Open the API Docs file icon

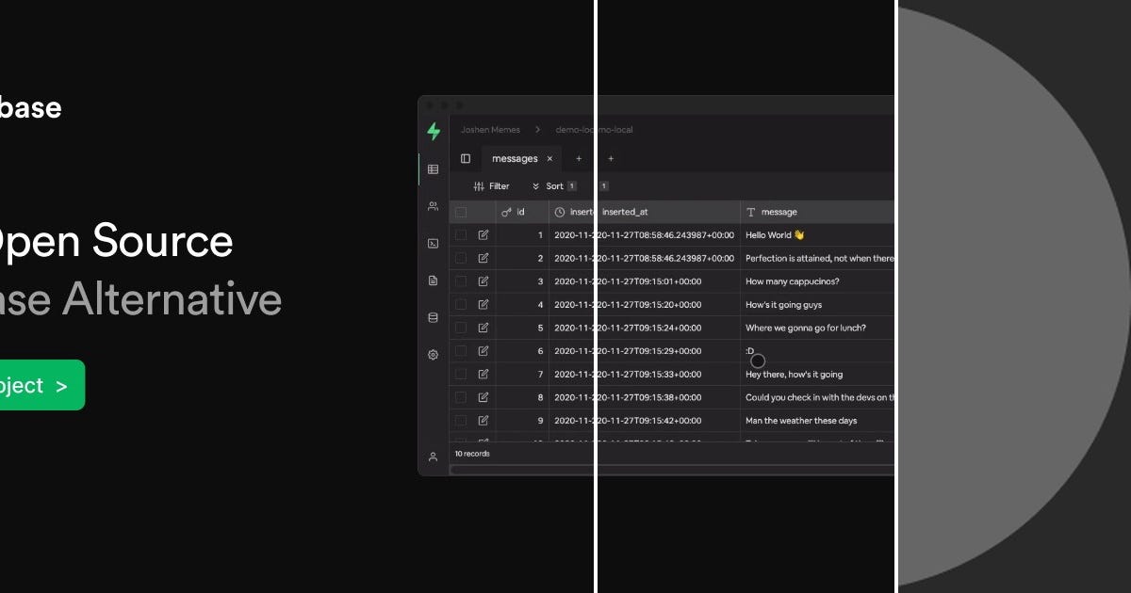[433, 280]
